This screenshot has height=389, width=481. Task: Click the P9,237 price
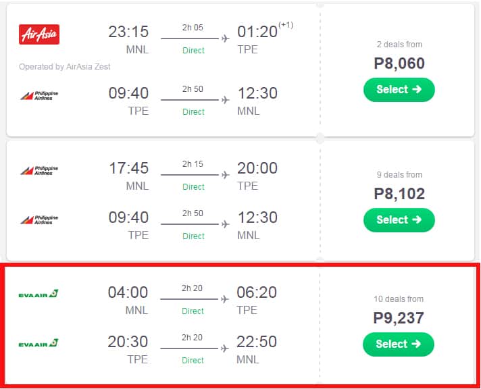pos(399,317)
